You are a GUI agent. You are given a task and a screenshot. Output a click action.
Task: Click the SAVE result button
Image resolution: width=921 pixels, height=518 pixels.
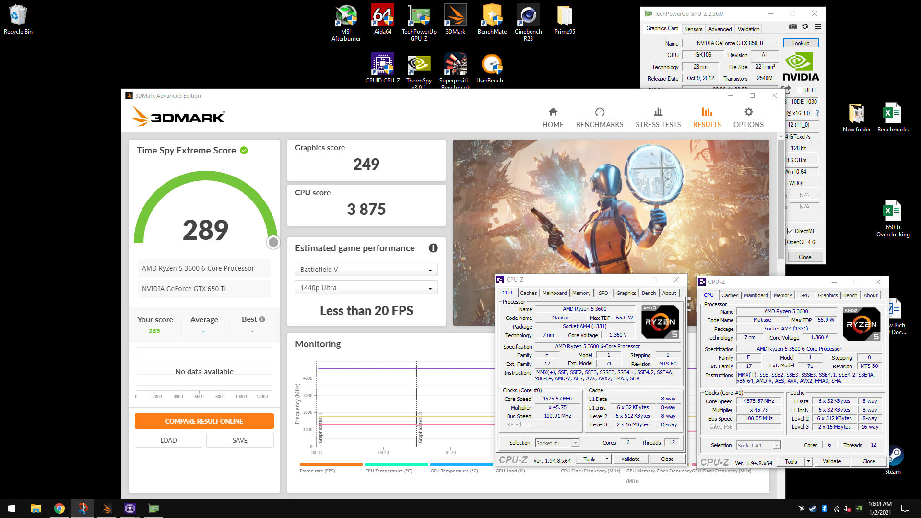[240, 440]
